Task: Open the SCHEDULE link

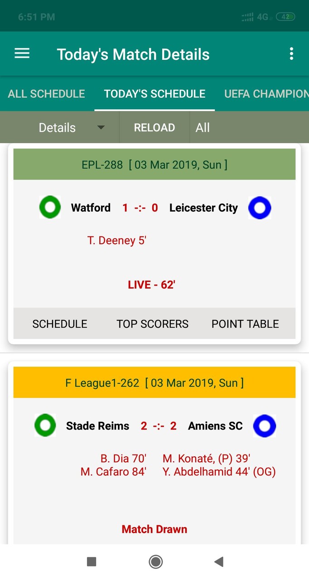Action: pyautogui.click(x=59, y=324)
